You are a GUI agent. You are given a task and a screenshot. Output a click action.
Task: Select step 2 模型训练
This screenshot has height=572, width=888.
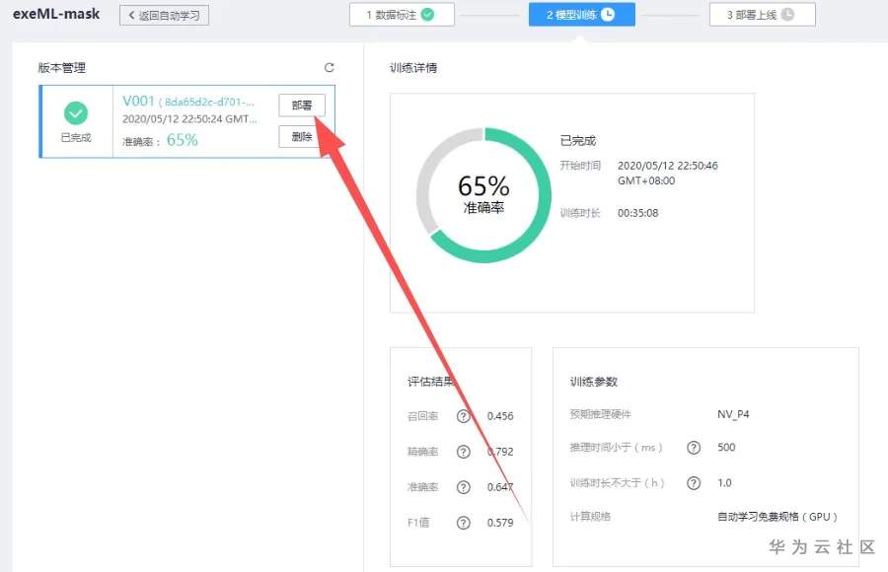pyautogui.click(x=581, y=15)
